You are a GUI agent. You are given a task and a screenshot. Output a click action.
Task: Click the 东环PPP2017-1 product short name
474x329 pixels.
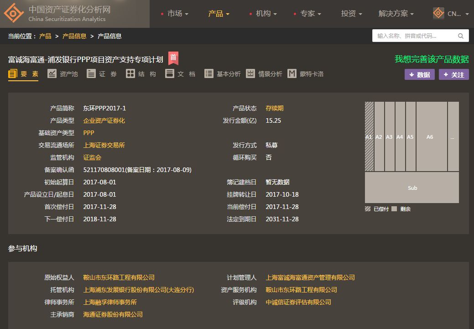104,108
